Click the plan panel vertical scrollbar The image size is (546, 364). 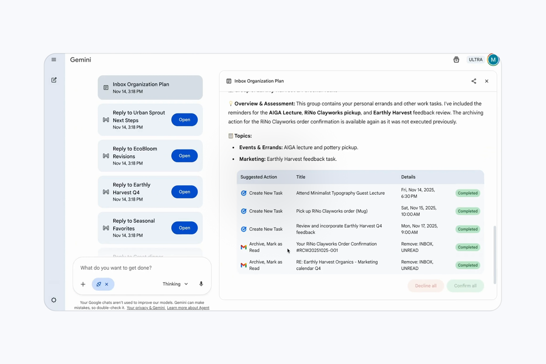coord(494,254)
